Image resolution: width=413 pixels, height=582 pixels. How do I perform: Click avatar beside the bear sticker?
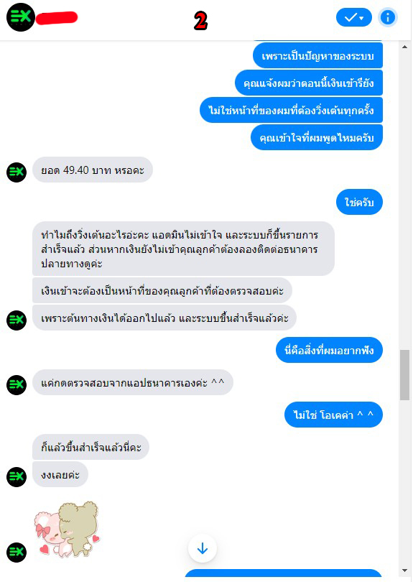click(17, 552)
